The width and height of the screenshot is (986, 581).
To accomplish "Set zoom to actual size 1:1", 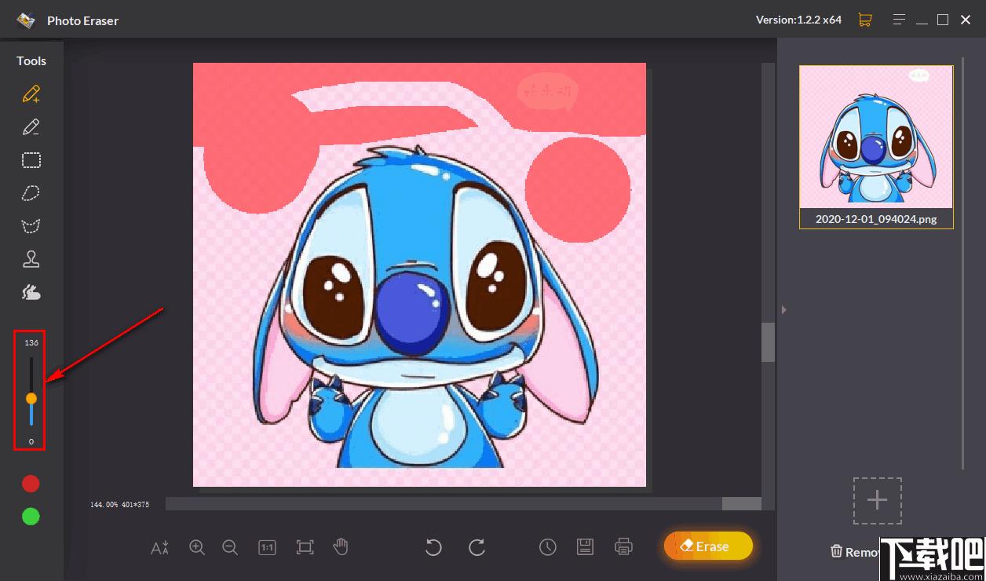I will [x=267, y=547].
